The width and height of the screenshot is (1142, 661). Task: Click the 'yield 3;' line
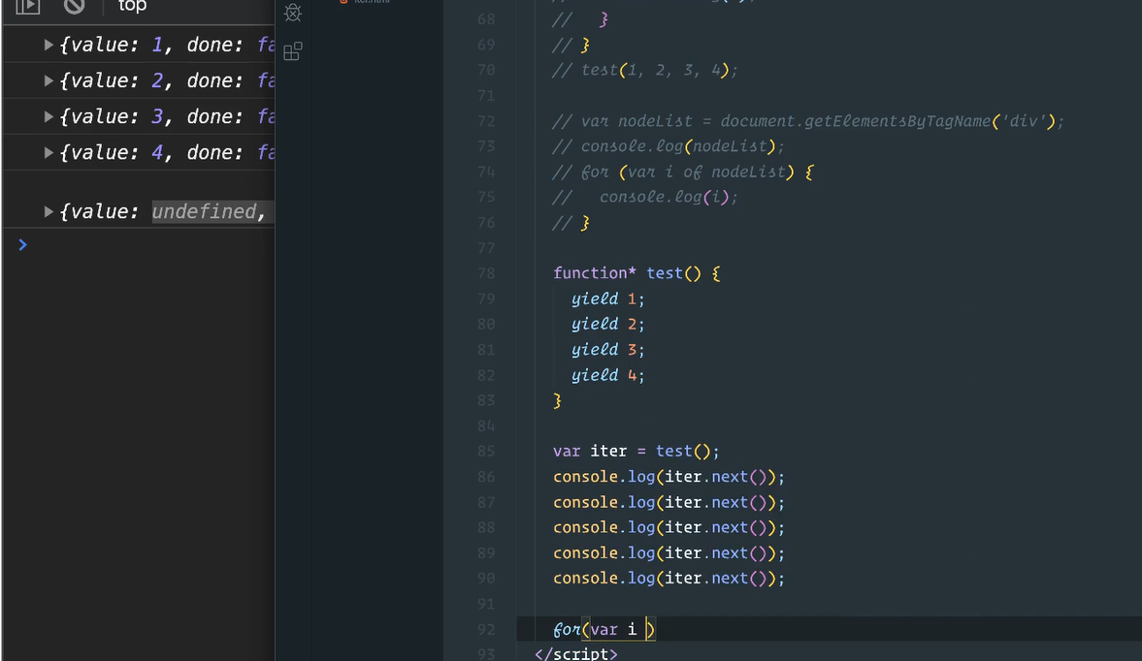pyautogui.click(x=607, y=350)
